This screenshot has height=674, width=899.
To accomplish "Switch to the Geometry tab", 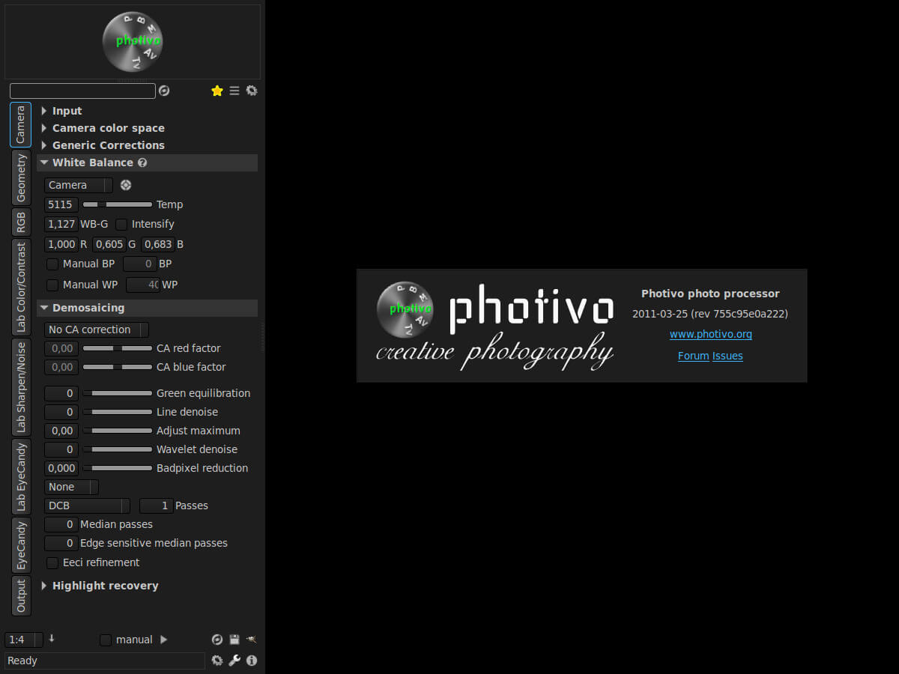I will (21, 177).
